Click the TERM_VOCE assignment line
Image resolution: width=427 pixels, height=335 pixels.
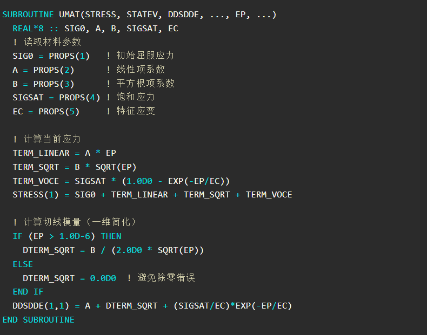tap(121, 181)
